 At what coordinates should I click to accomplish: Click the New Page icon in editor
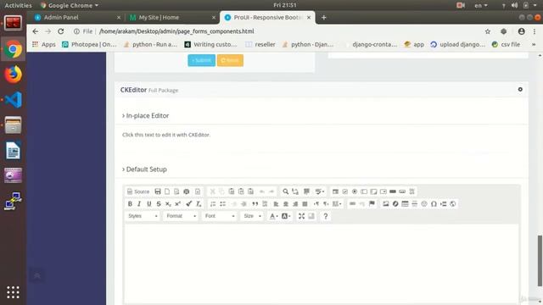(x=167, y=191)
